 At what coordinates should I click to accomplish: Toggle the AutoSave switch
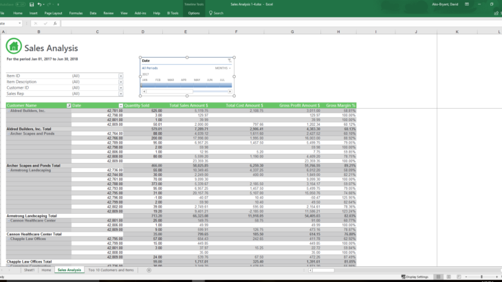pos(20,5)
